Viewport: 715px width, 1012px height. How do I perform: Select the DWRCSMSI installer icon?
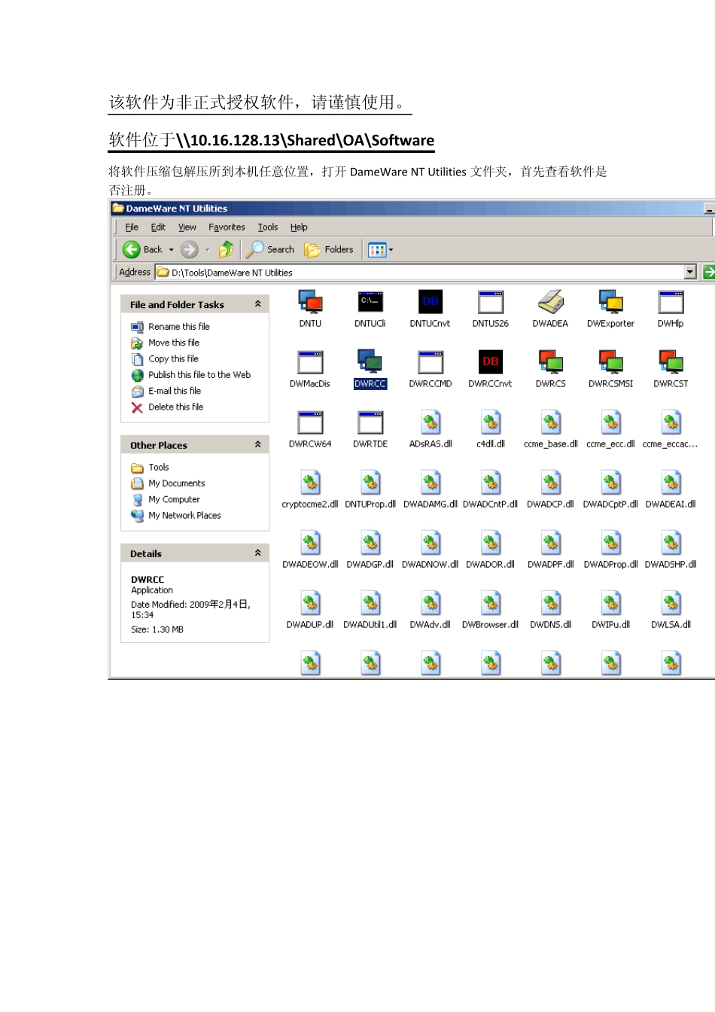tap(610, 362)
